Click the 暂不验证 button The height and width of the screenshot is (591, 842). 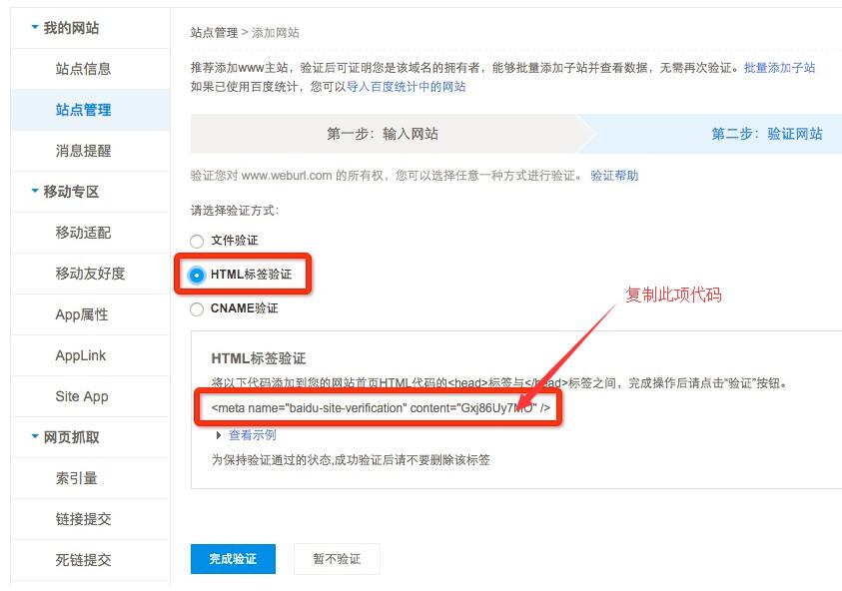(x=337, y=558)
